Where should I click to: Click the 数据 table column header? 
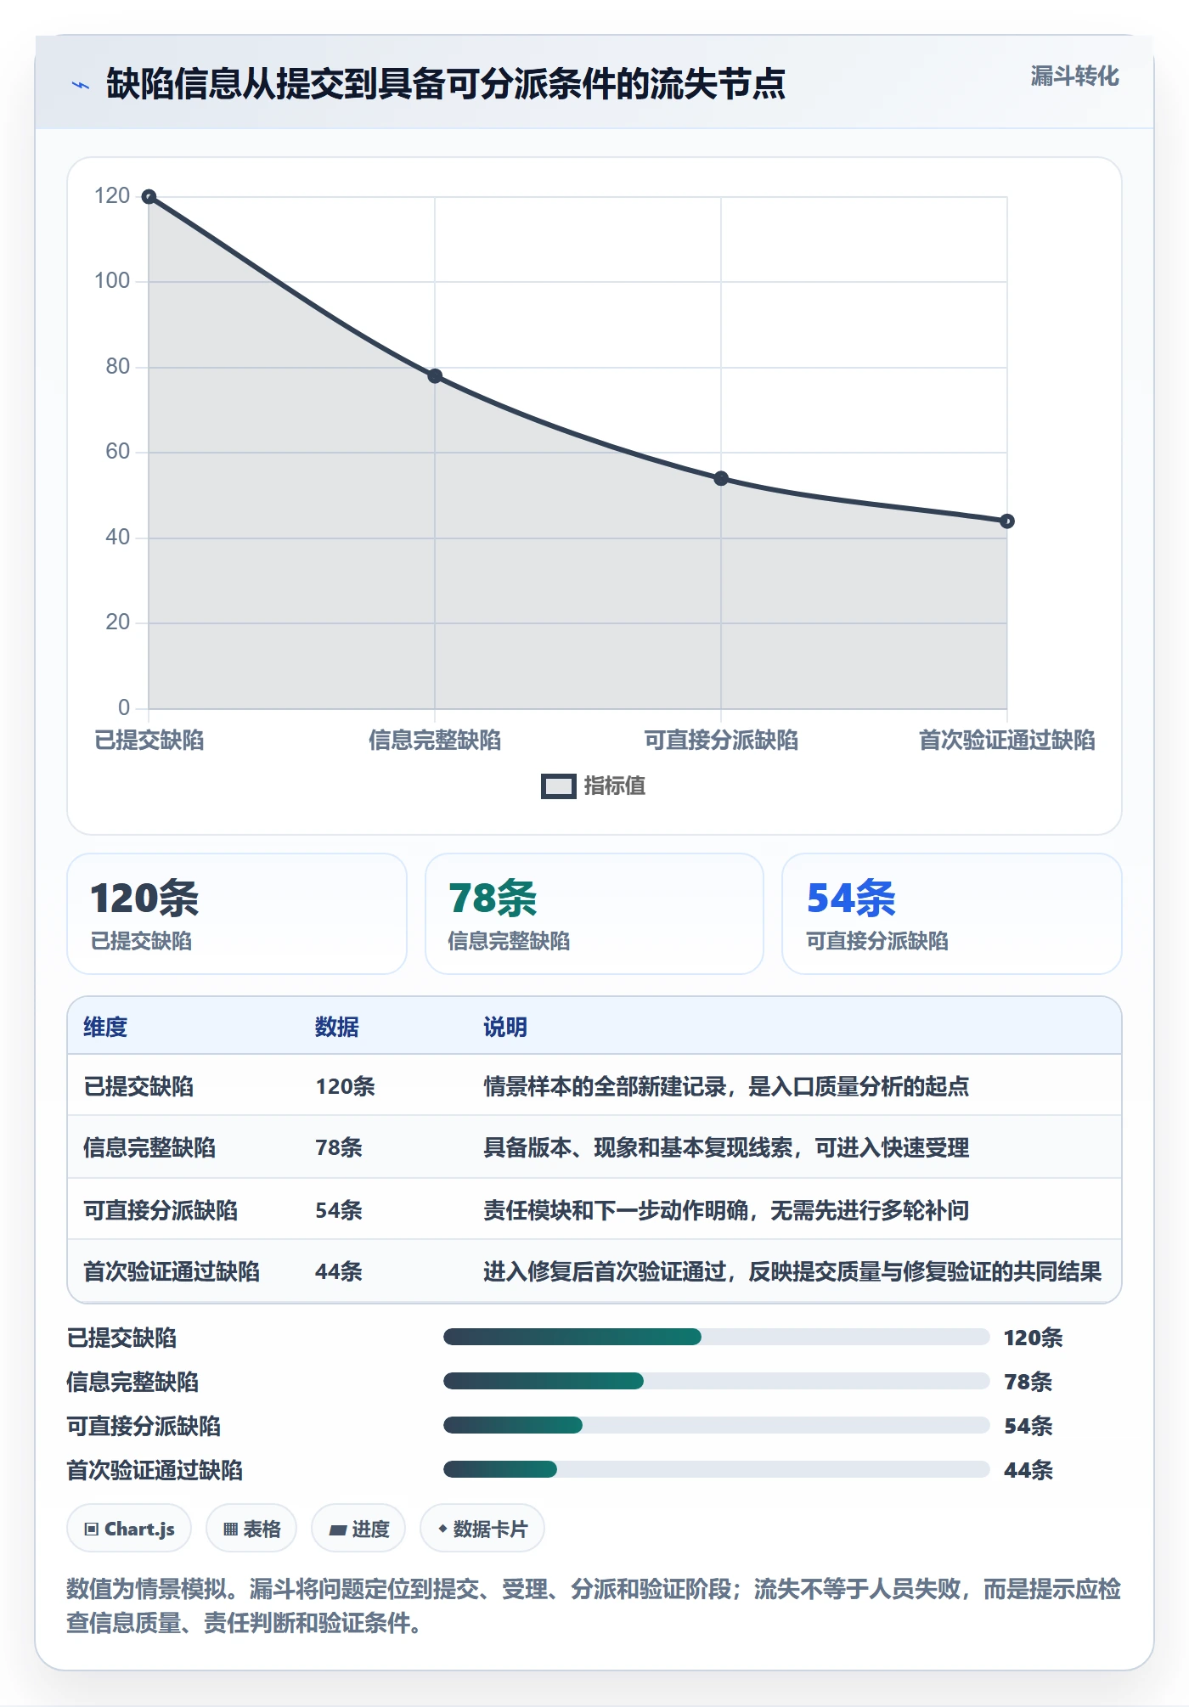[337, 1027]
